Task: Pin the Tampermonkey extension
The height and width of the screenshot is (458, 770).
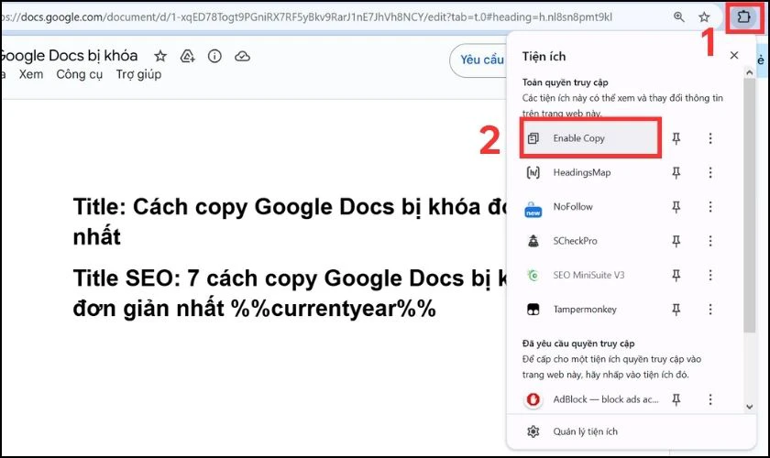Action: pos(676,310)
